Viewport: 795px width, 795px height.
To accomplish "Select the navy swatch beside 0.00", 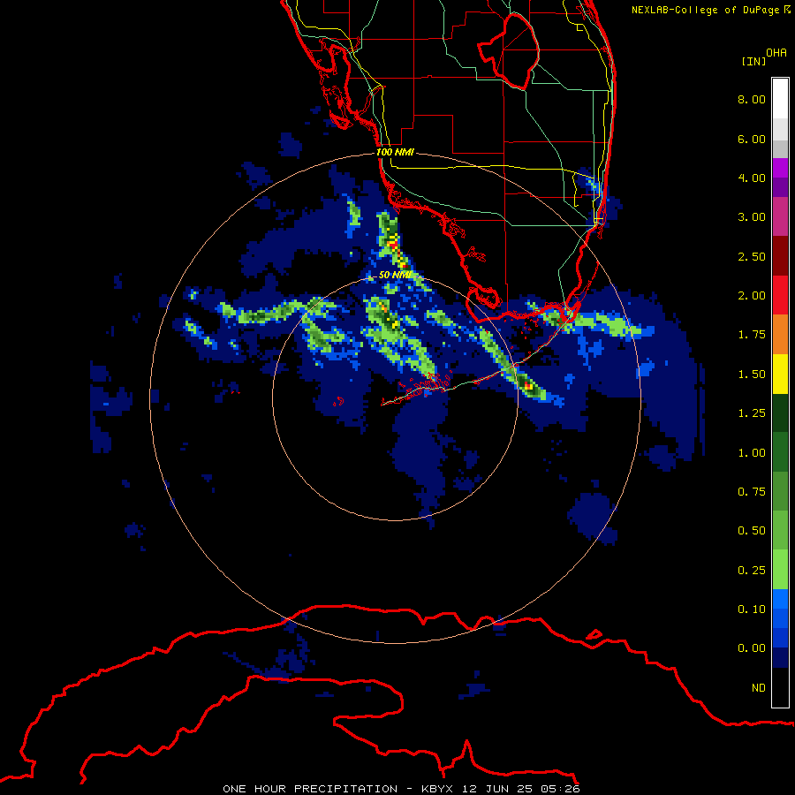I will [780, 658].
